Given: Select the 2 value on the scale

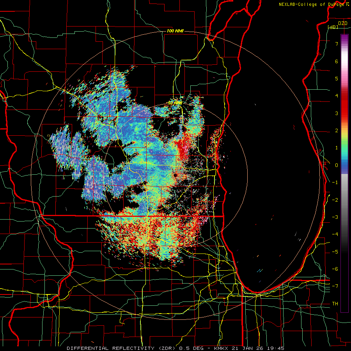Looking at the screenshot, I should pyautogui.click(x=337, y=131).
